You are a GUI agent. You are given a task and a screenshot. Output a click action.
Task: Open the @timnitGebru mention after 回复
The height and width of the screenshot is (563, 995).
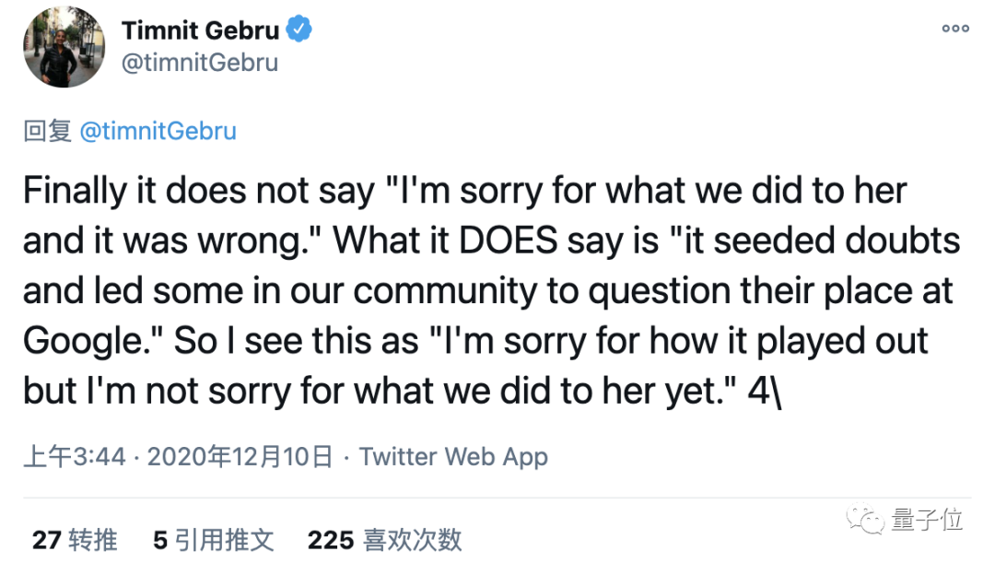pyautogui.click(x=158, y=131)
